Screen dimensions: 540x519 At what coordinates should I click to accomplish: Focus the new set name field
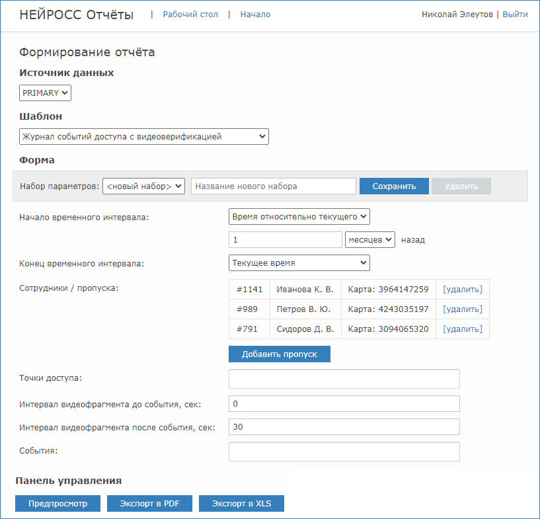tap(274, 186)
